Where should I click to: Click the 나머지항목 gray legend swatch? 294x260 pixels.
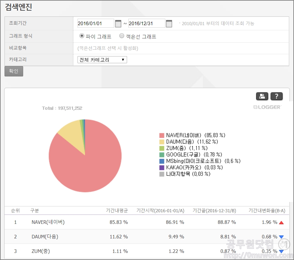point(161,174)
